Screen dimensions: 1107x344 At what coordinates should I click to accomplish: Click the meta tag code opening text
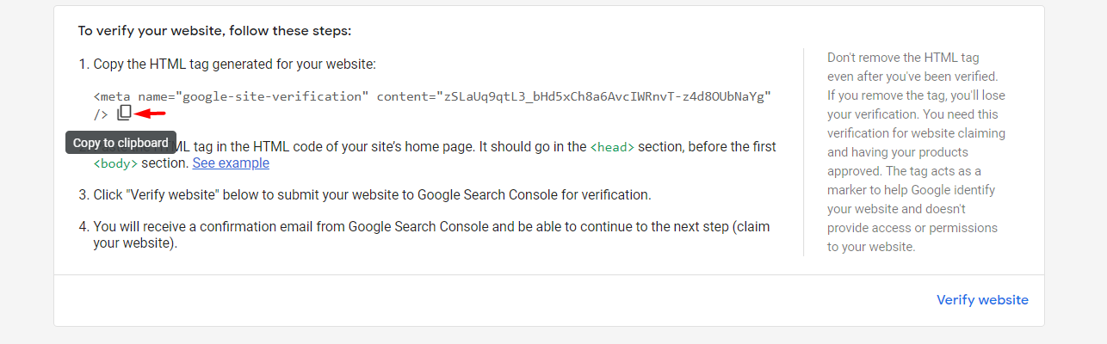tap(111, 95)
